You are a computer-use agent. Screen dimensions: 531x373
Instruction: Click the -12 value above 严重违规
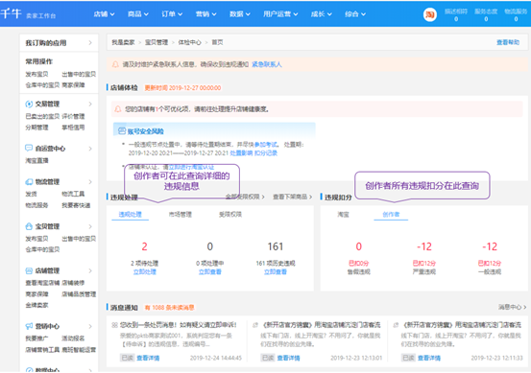click(x=424, y=246)
